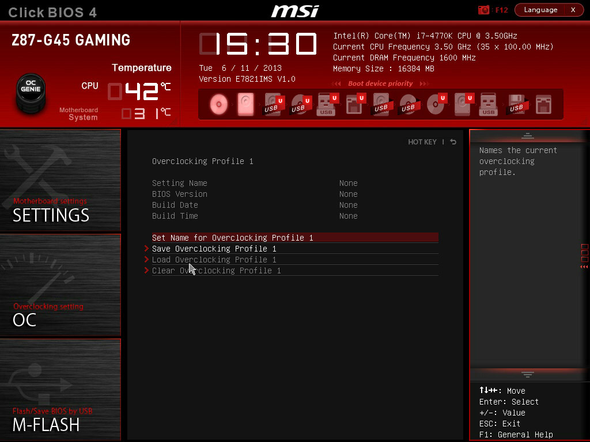Screen dimensions: 590x442
Task: Select the last network boot device icon
Action: click(x=544, y=104)
